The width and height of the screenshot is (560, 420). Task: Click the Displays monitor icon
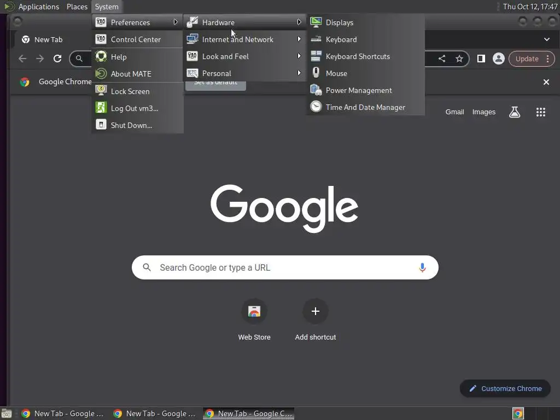pos(316,22)
